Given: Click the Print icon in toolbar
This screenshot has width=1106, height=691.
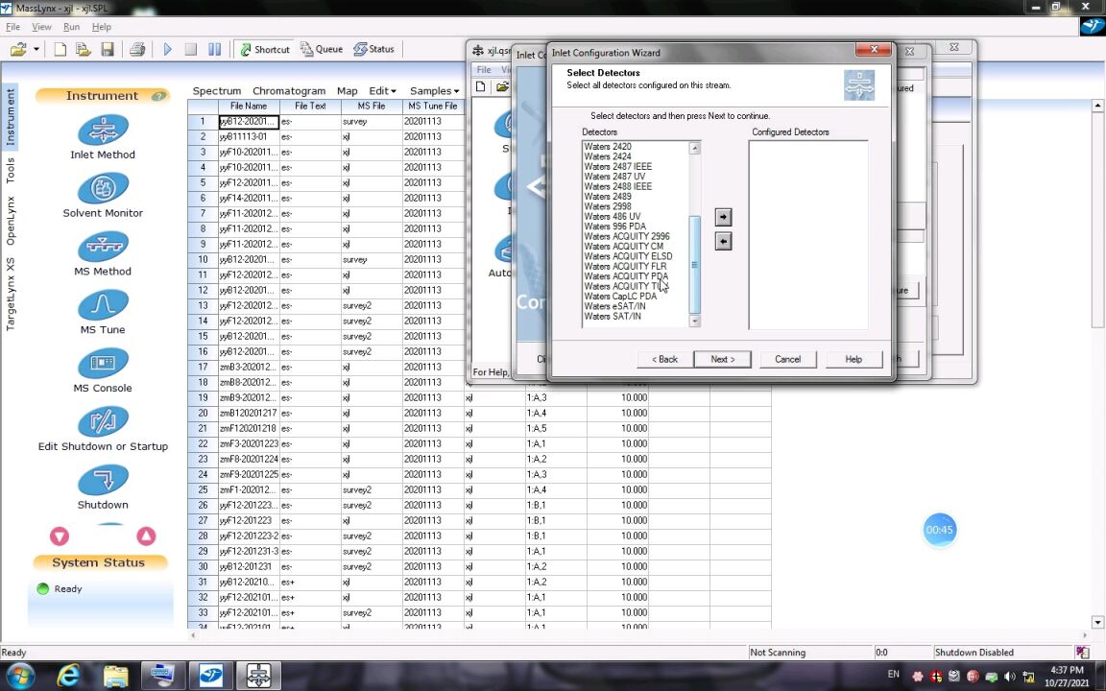Looking at the screenshot, I should tap(137, 49).
